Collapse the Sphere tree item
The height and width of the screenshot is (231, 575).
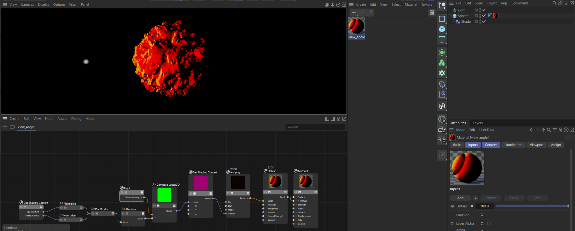450,16
